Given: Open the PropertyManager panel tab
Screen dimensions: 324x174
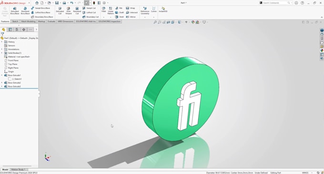Looking at the screenshot, I should (10, 29).
